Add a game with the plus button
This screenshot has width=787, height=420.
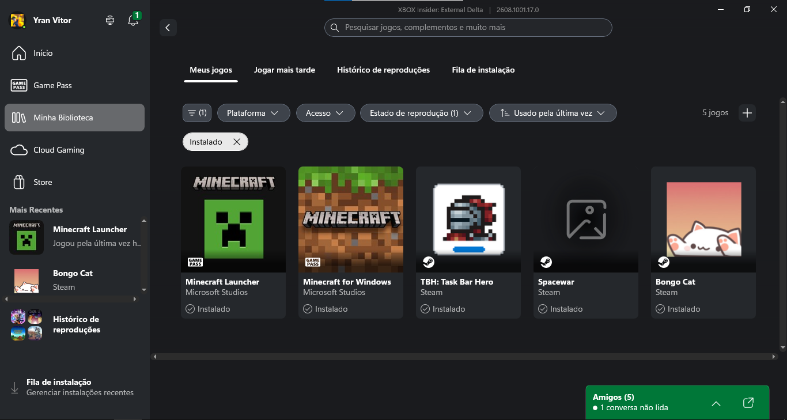point(747,113)
